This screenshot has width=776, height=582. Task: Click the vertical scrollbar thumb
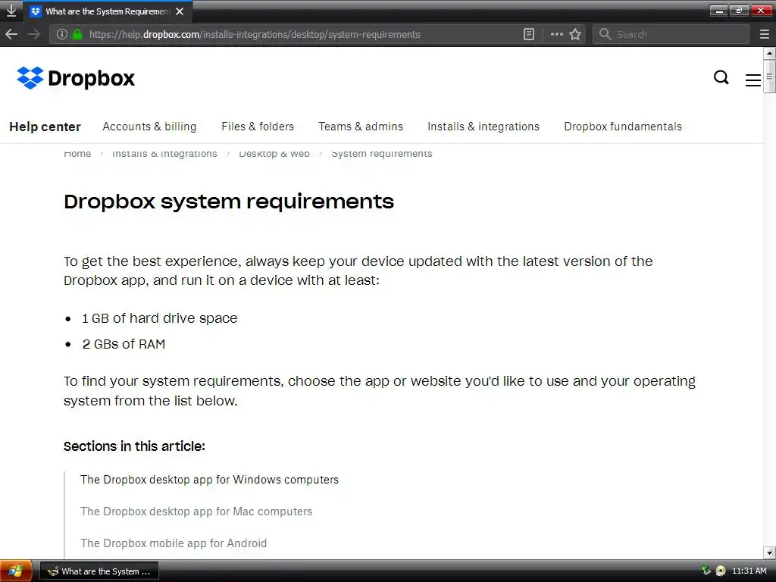click(770, 77)
